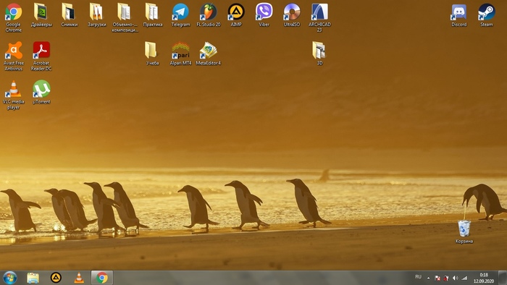Screen dimensions: 507x285
Task: Open the Acrobat Reader DC shortcut
Action: coord(41,56)
